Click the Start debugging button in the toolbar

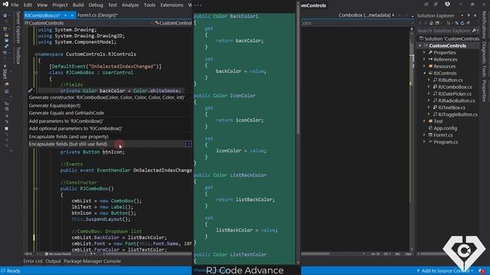5,72
